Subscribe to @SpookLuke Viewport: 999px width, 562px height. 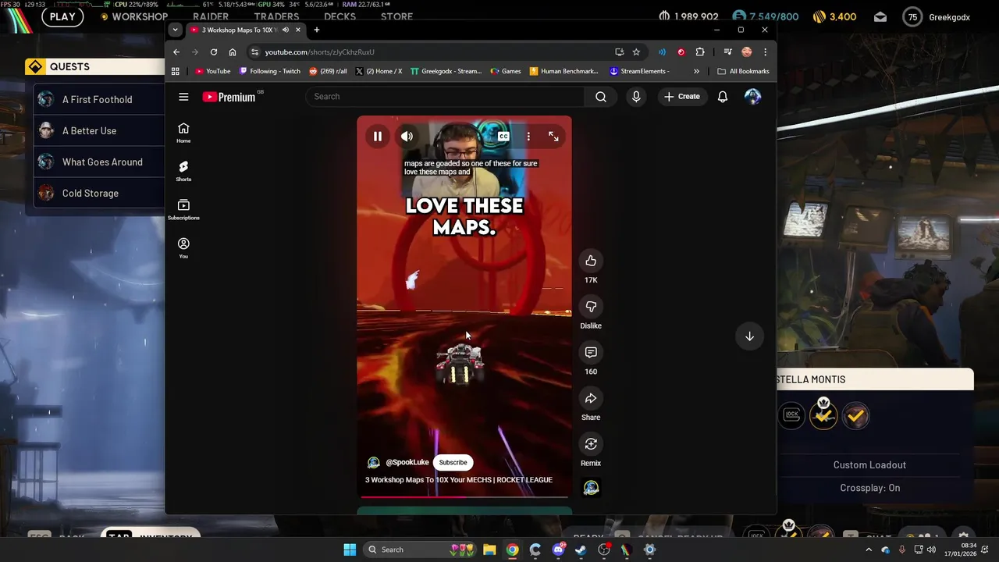(x=453, y=462)
